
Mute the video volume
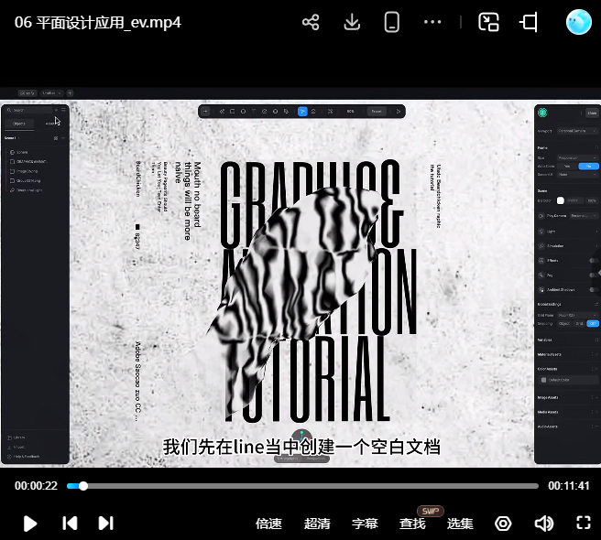[543, 524]
